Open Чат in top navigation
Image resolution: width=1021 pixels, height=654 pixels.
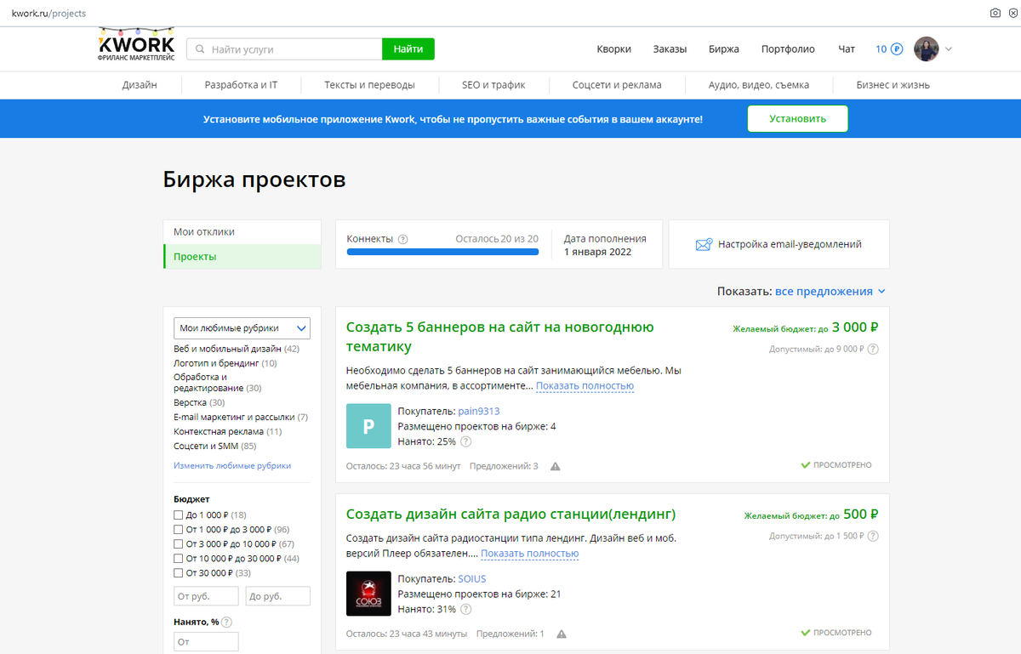(847, 49)
